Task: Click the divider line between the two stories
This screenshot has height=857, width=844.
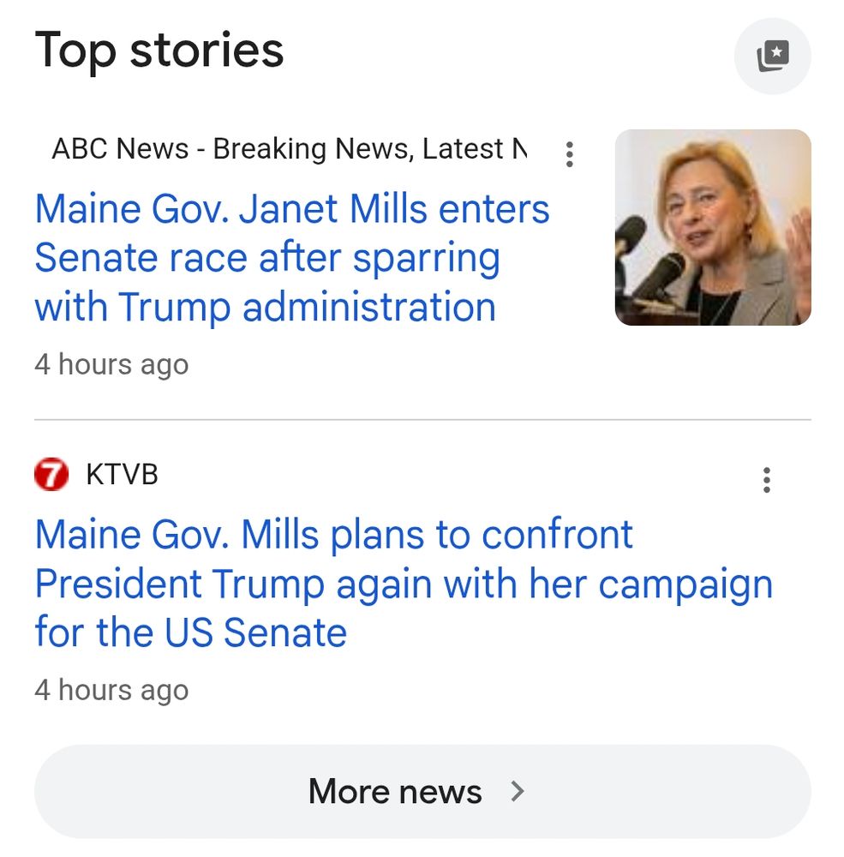Action: tap(422, 420)
